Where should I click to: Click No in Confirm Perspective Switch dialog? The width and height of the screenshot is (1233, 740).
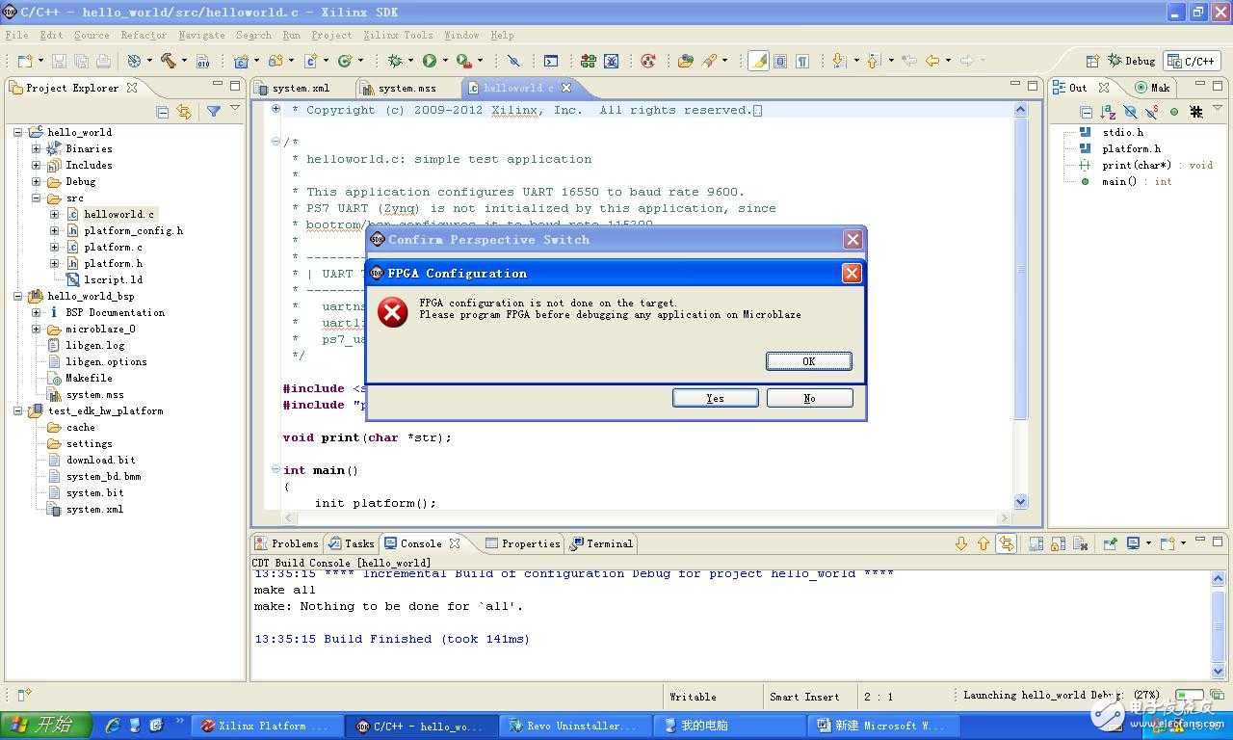(x=809, y=398)
